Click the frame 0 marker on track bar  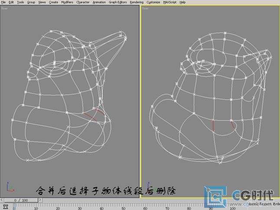click(14, 207)
